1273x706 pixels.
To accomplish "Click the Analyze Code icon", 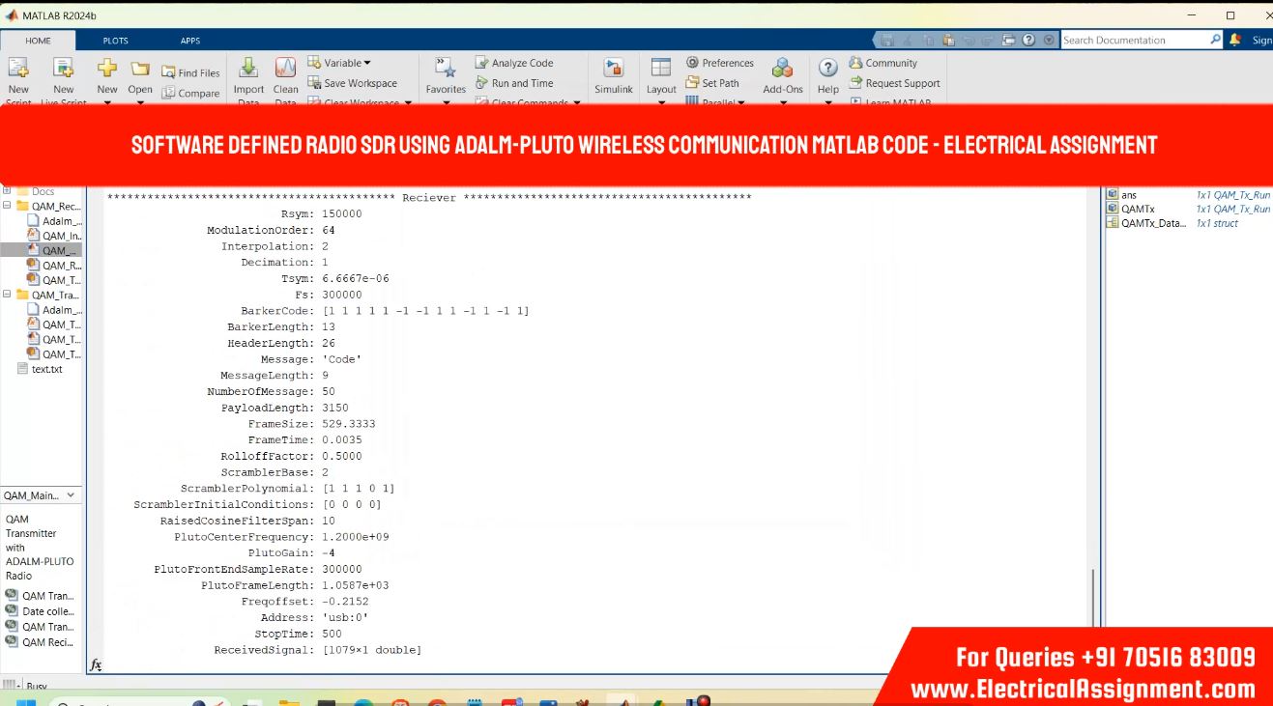I will (x=482, y=63).
